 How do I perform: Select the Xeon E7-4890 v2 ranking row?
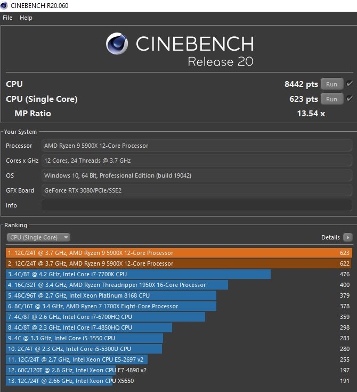tap(179, 370)
